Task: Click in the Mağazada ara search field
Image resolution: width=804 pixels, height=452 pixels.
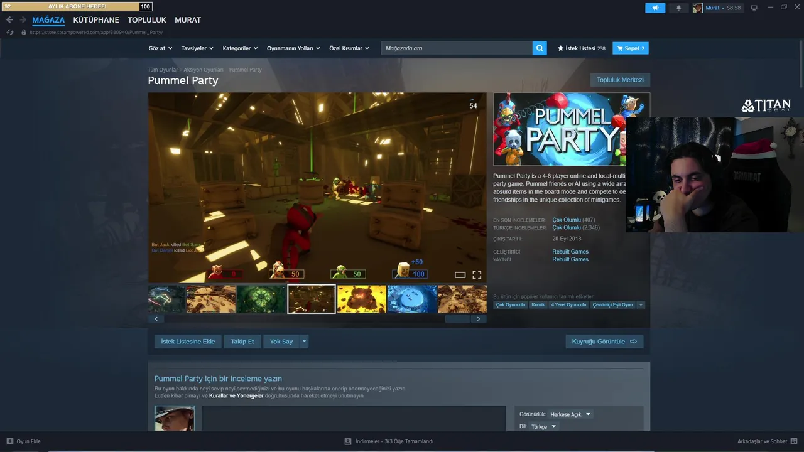Action: click(457, 48)
